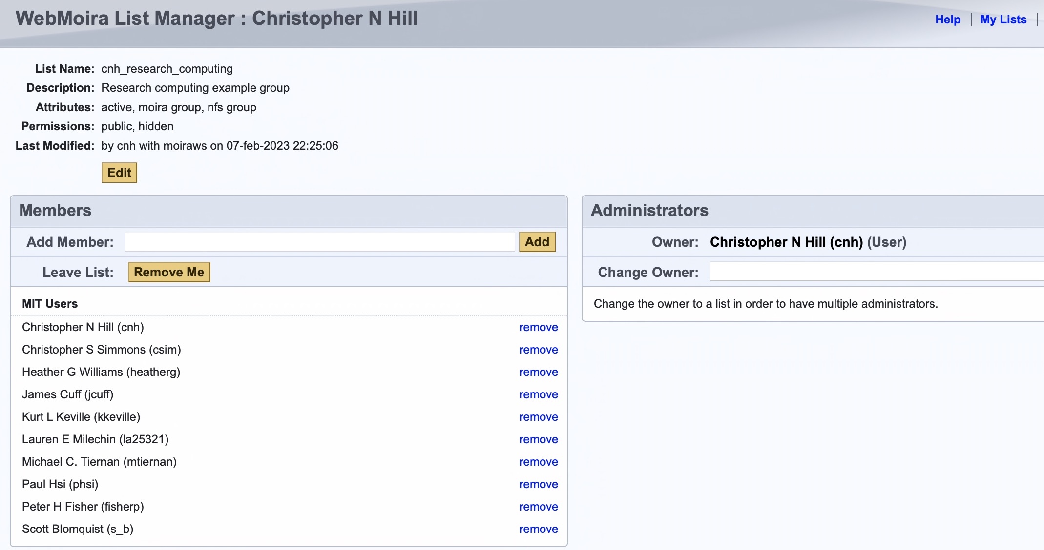
Task: Remove Christopher N Hill from members
Action: point(538,327)
